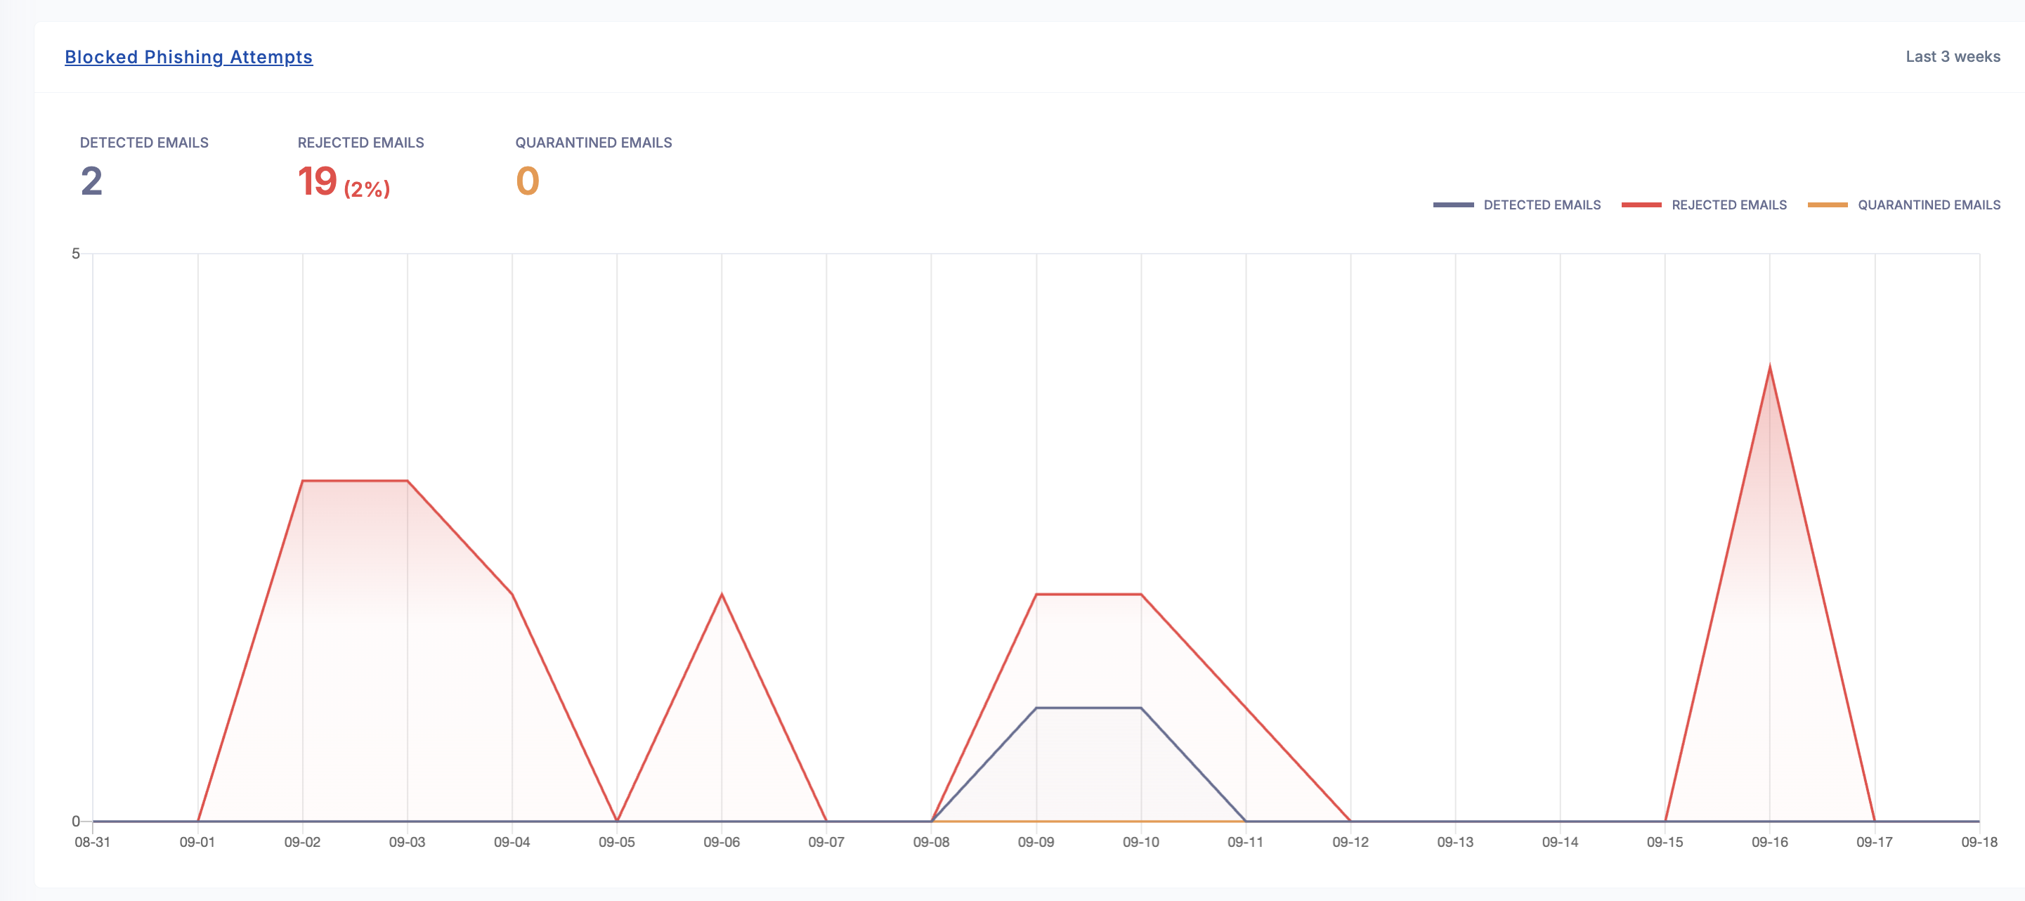The image size is (2025, 901).
Task: Click the red data point at 09-03
Action: click(408, 481)
